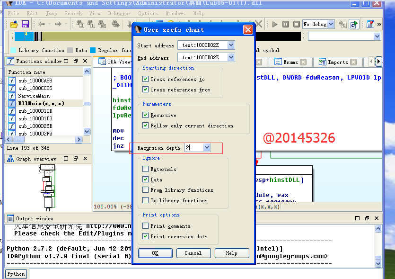This screenshot has height=279, width=395.
Task: Click the open file folder icon
Action: [13, 24]
